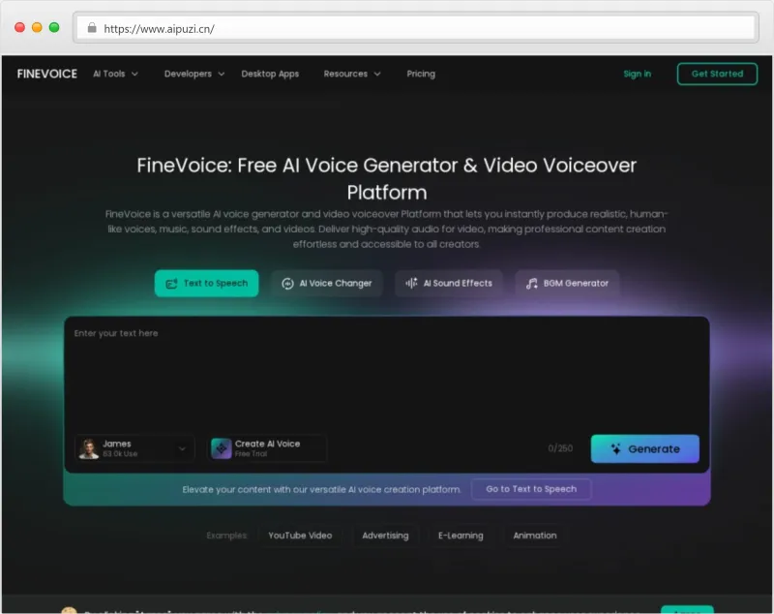Open the Developers dropdown
Viewport: 774px width, 614px height.
pyautogui.click(x=193, y=74)
